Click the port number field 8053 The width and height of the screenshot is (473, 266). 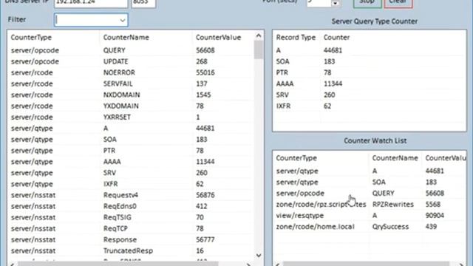143,3
